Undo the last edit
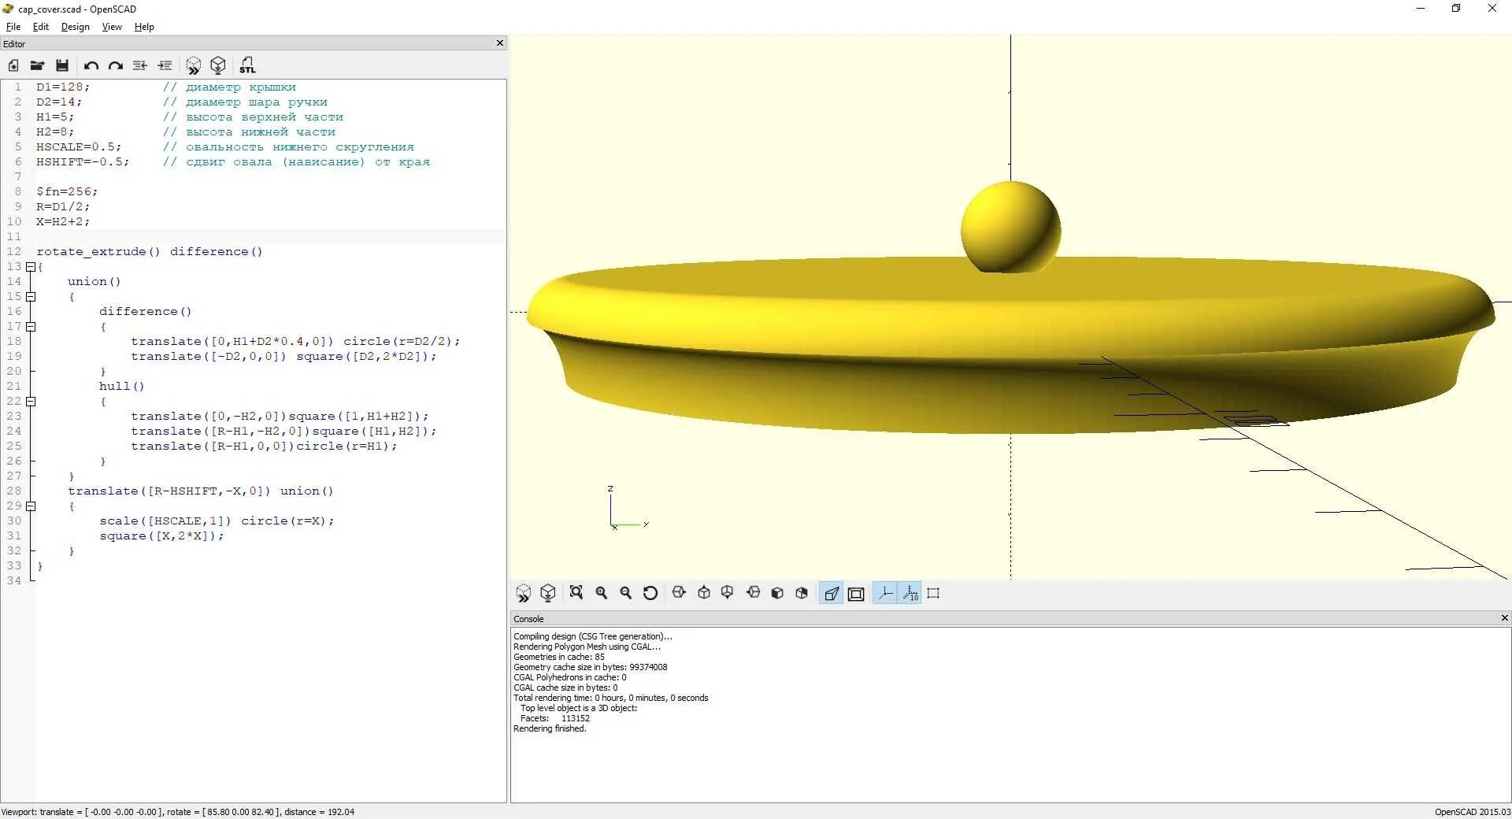The height and width of the screenshot is (819, 1512). click(91, 65)
